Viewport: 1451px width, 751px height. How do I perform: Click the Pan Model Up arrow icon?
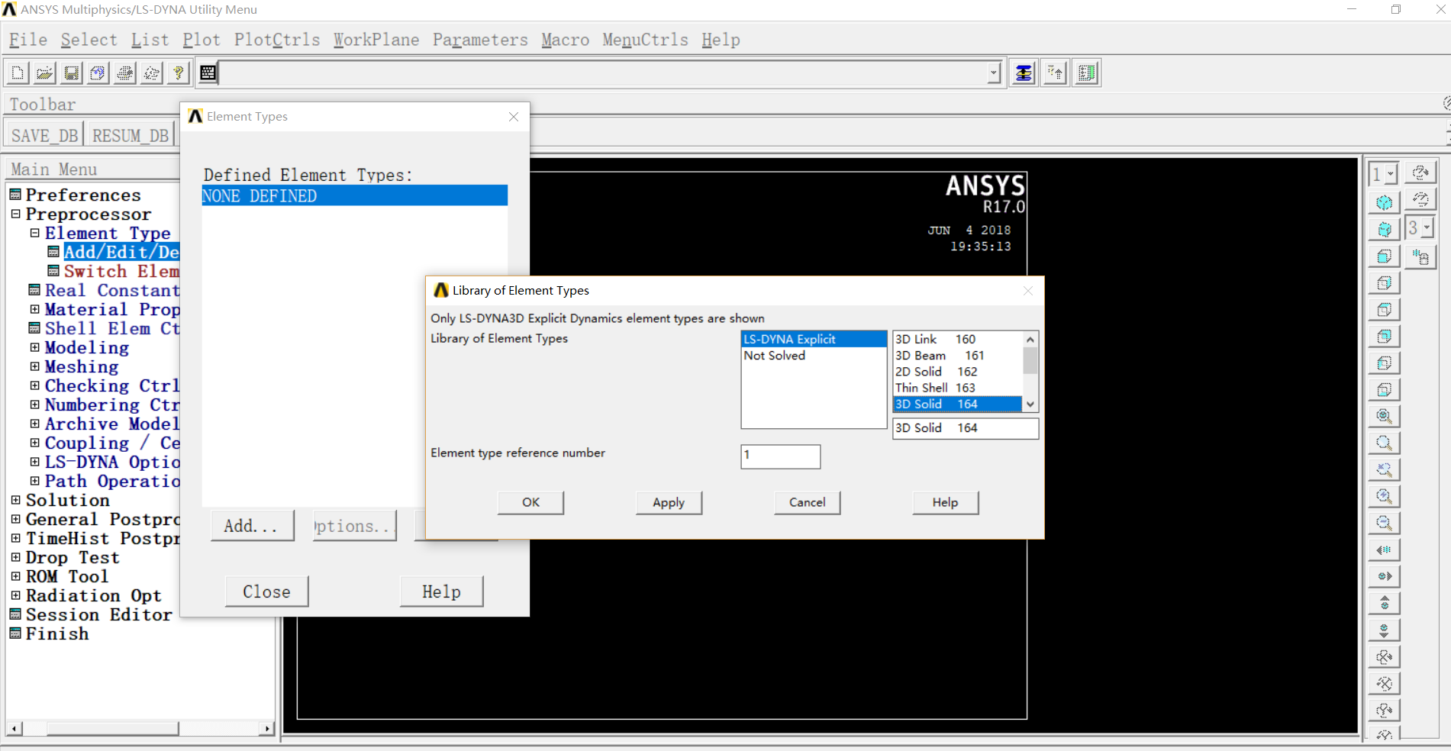pos(1384,603)
